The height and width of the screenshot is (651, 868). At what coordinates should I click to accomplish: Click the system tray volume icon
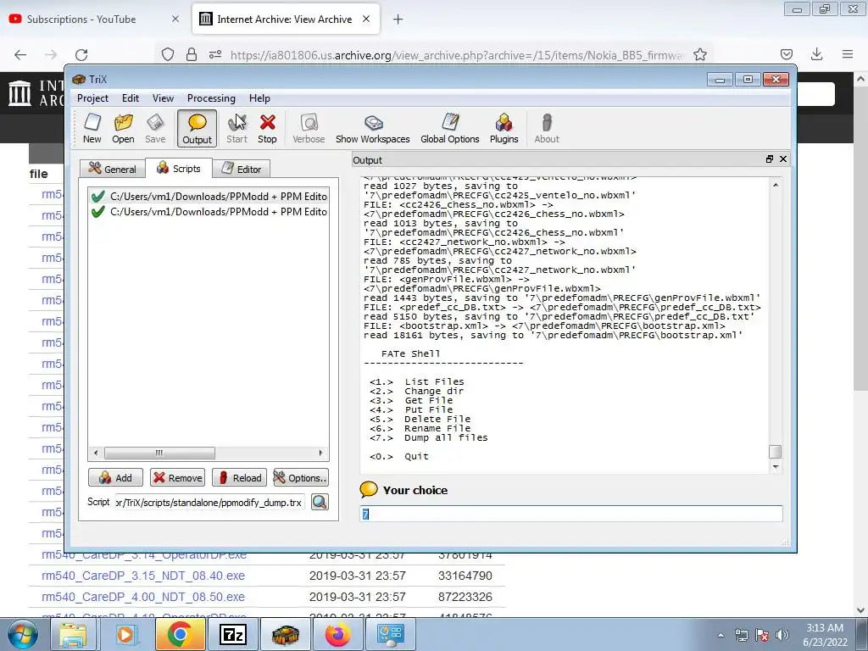click(x=782, y=635)
